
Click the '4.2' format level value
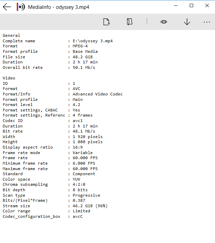coord(76,105)
